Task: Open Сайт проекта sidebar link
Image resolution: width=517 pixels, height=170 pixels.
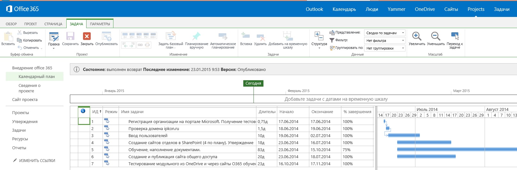Action: tap(25, 99)
